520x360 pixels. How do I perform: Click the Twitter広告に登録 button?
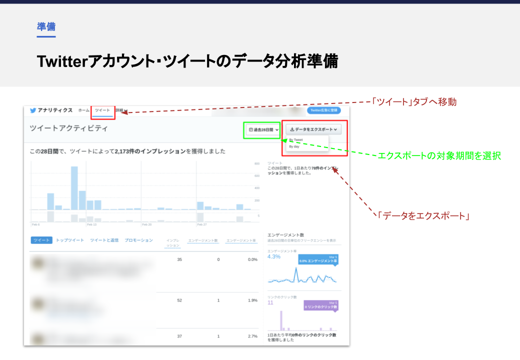(x=324, y=110)
